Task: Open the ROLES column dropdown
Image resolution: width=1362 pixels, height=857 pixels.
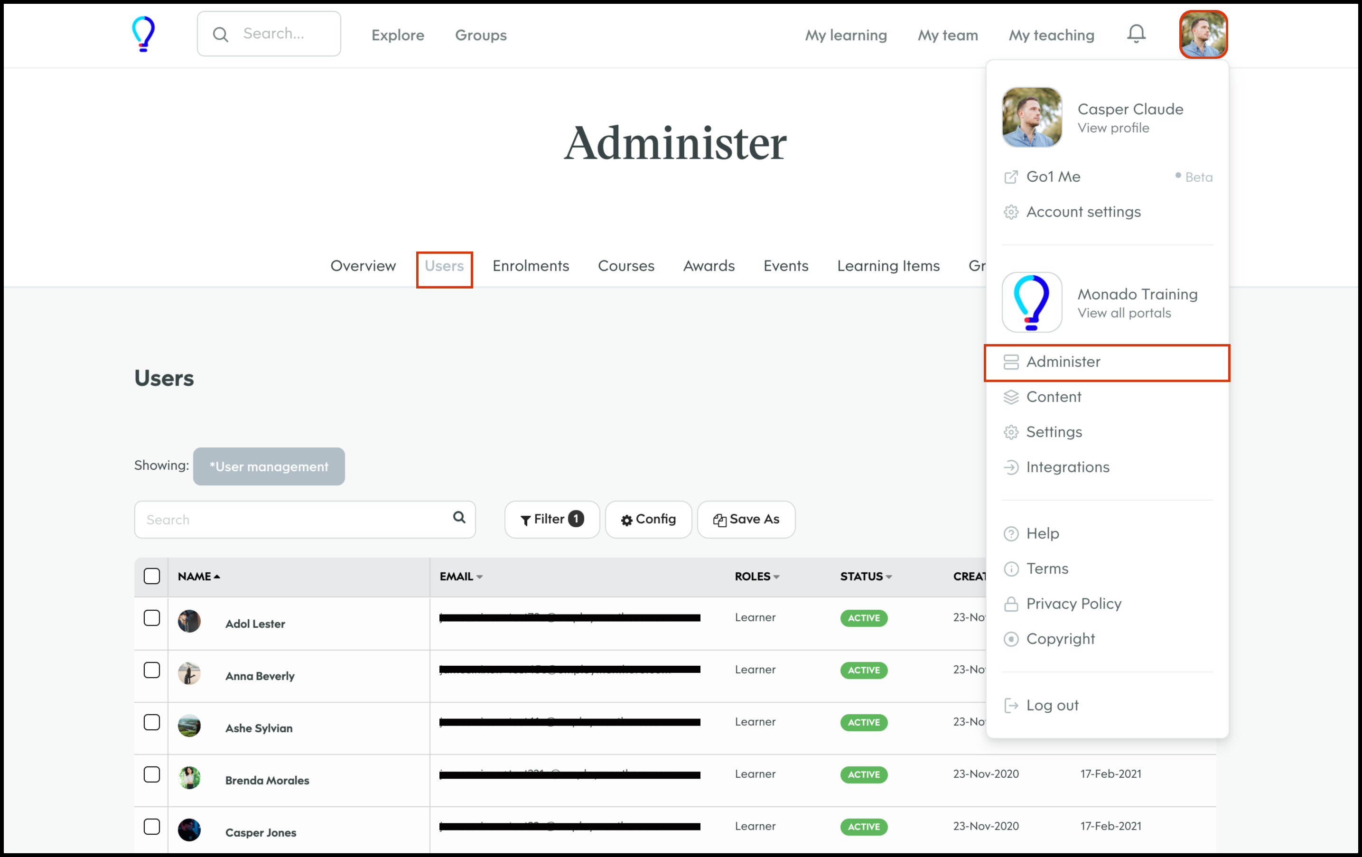Action: coord(776,577)
